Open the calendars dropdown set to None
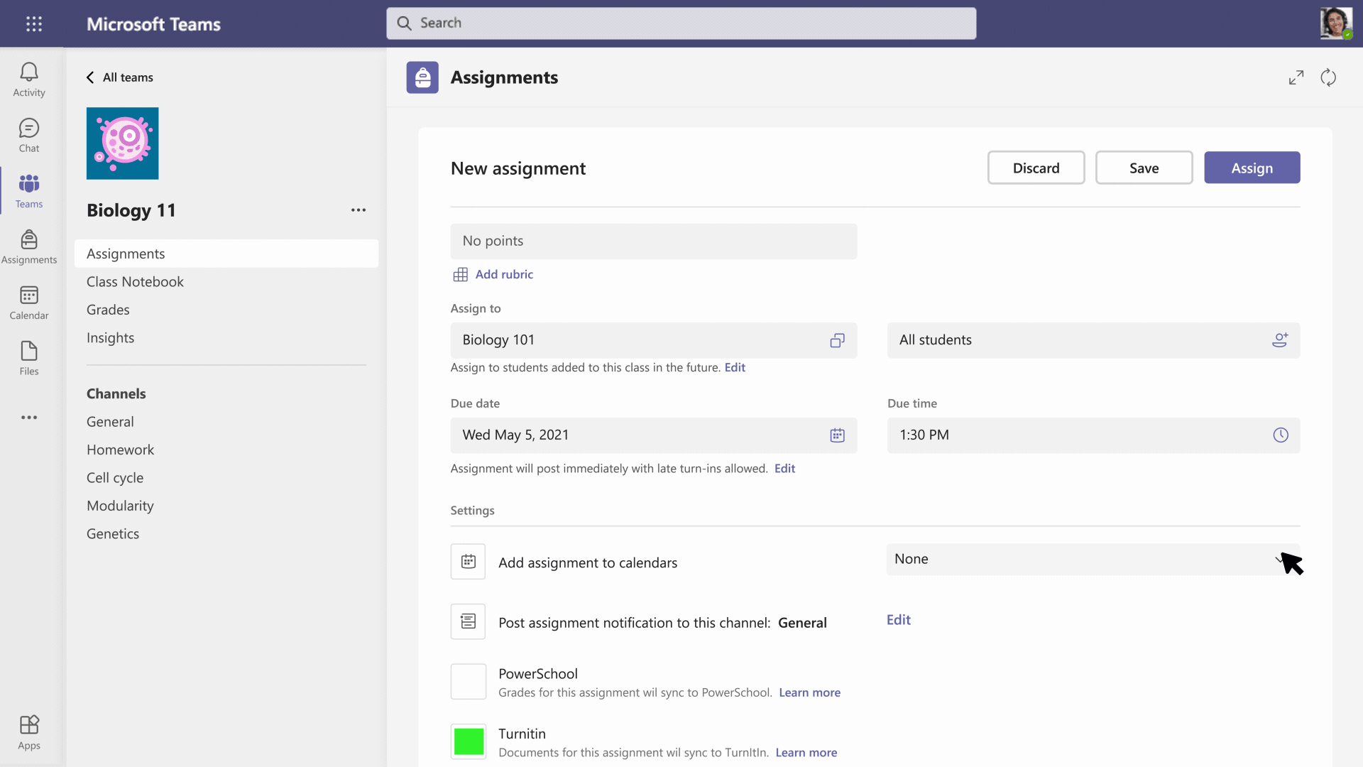This screenshot has height=767, width=1363. pyautogui.click(x=1093, y=559)
